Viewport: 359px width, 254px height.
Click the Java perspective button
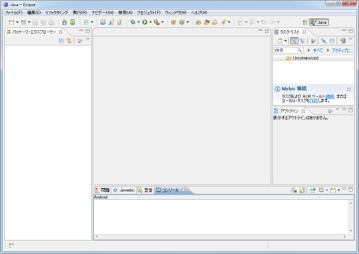[319, 22]
